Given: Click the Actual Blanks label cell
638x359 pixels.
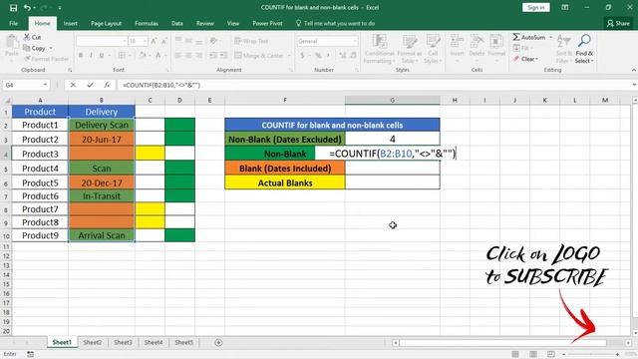Looking at the screenshot, I should pos(285,182).
